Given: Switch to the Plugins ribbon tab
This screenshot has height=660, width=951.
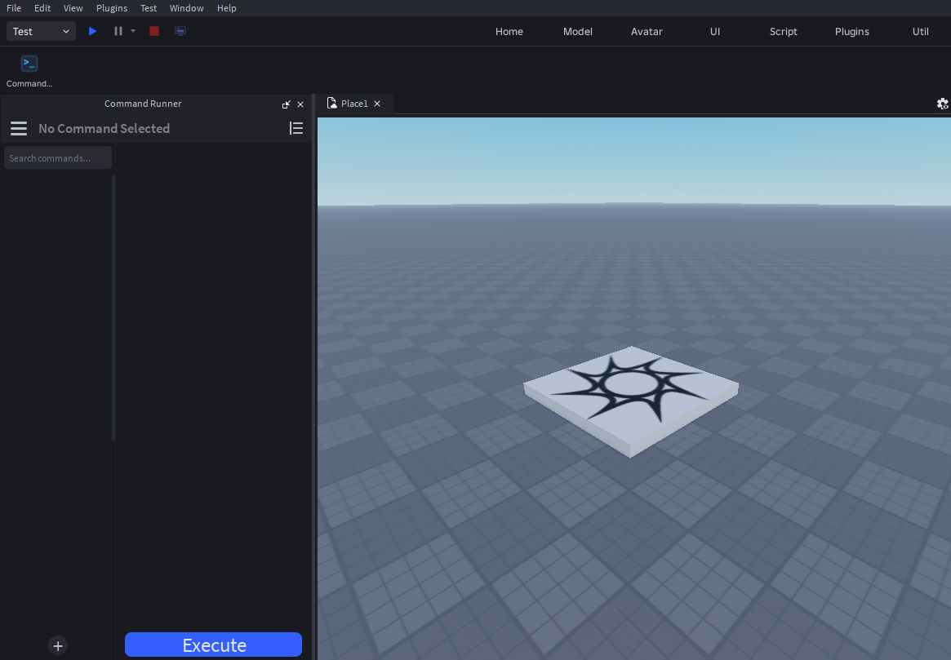Looking at the screenshot, I should click(x=851, y=32).
